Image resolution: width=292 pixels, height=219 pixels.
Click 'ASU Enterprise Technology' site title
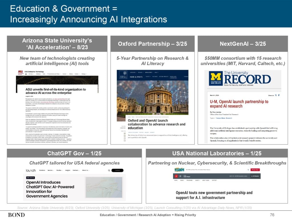click(34, 72)
